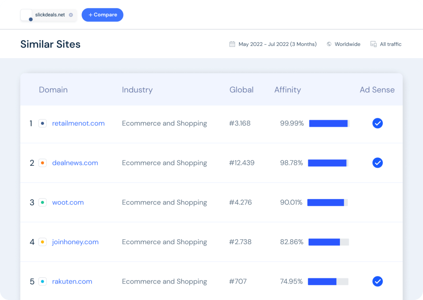Open the dealnews.com link

tap(75, 163)
